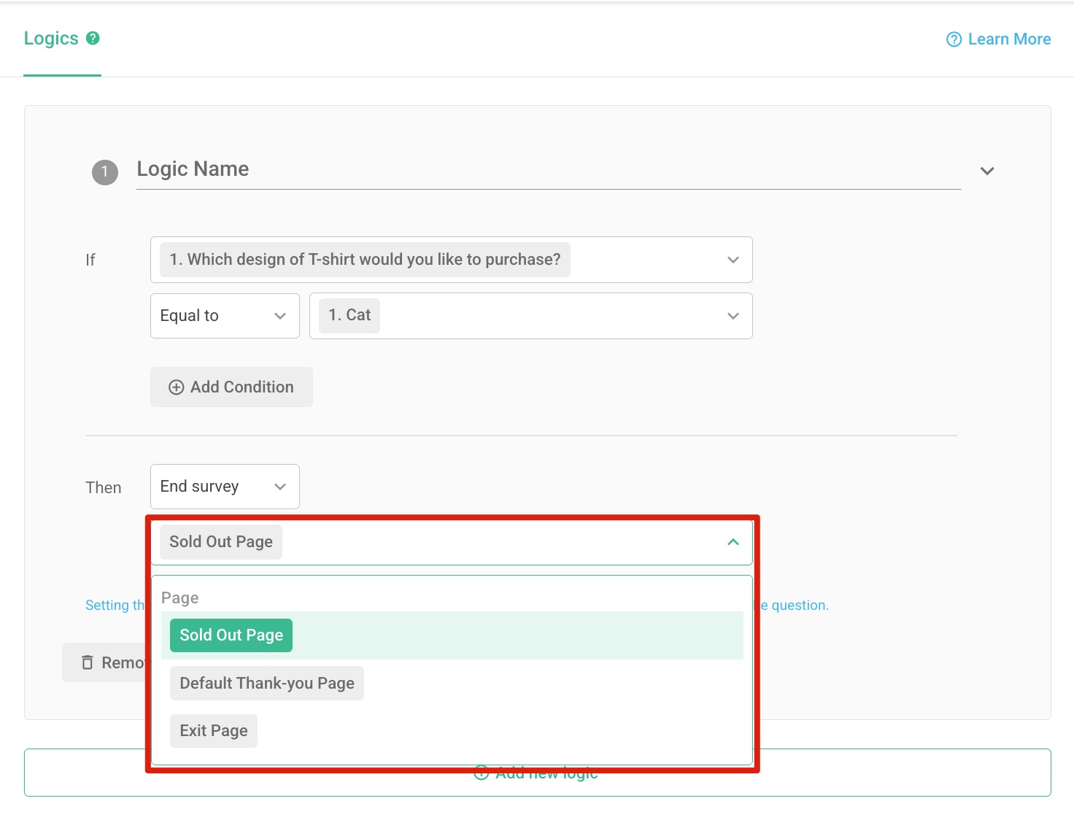Image resolution: width=1074 pixels, height=820 pixels.
Task: Click the Remove button
Action: 115,662
